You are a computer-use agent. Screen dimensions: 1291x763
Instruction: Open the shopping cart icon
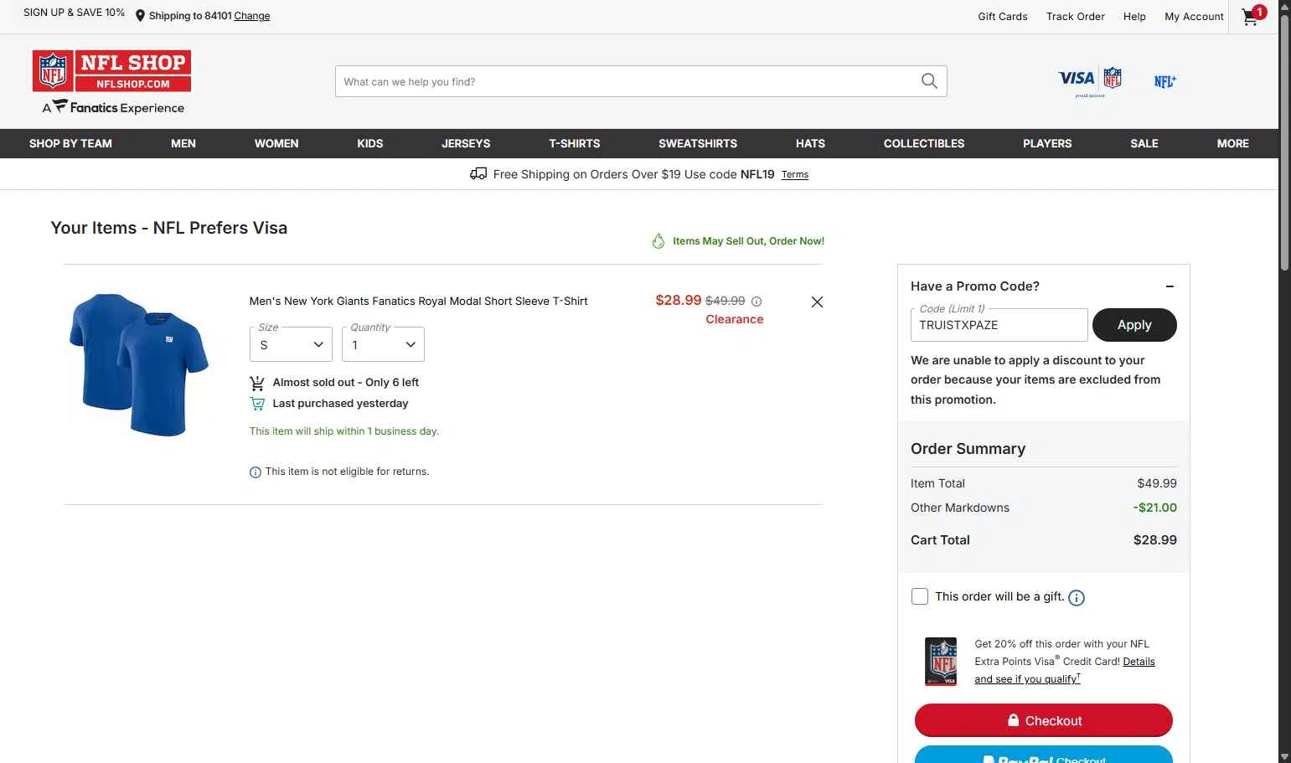(1252, 15)
